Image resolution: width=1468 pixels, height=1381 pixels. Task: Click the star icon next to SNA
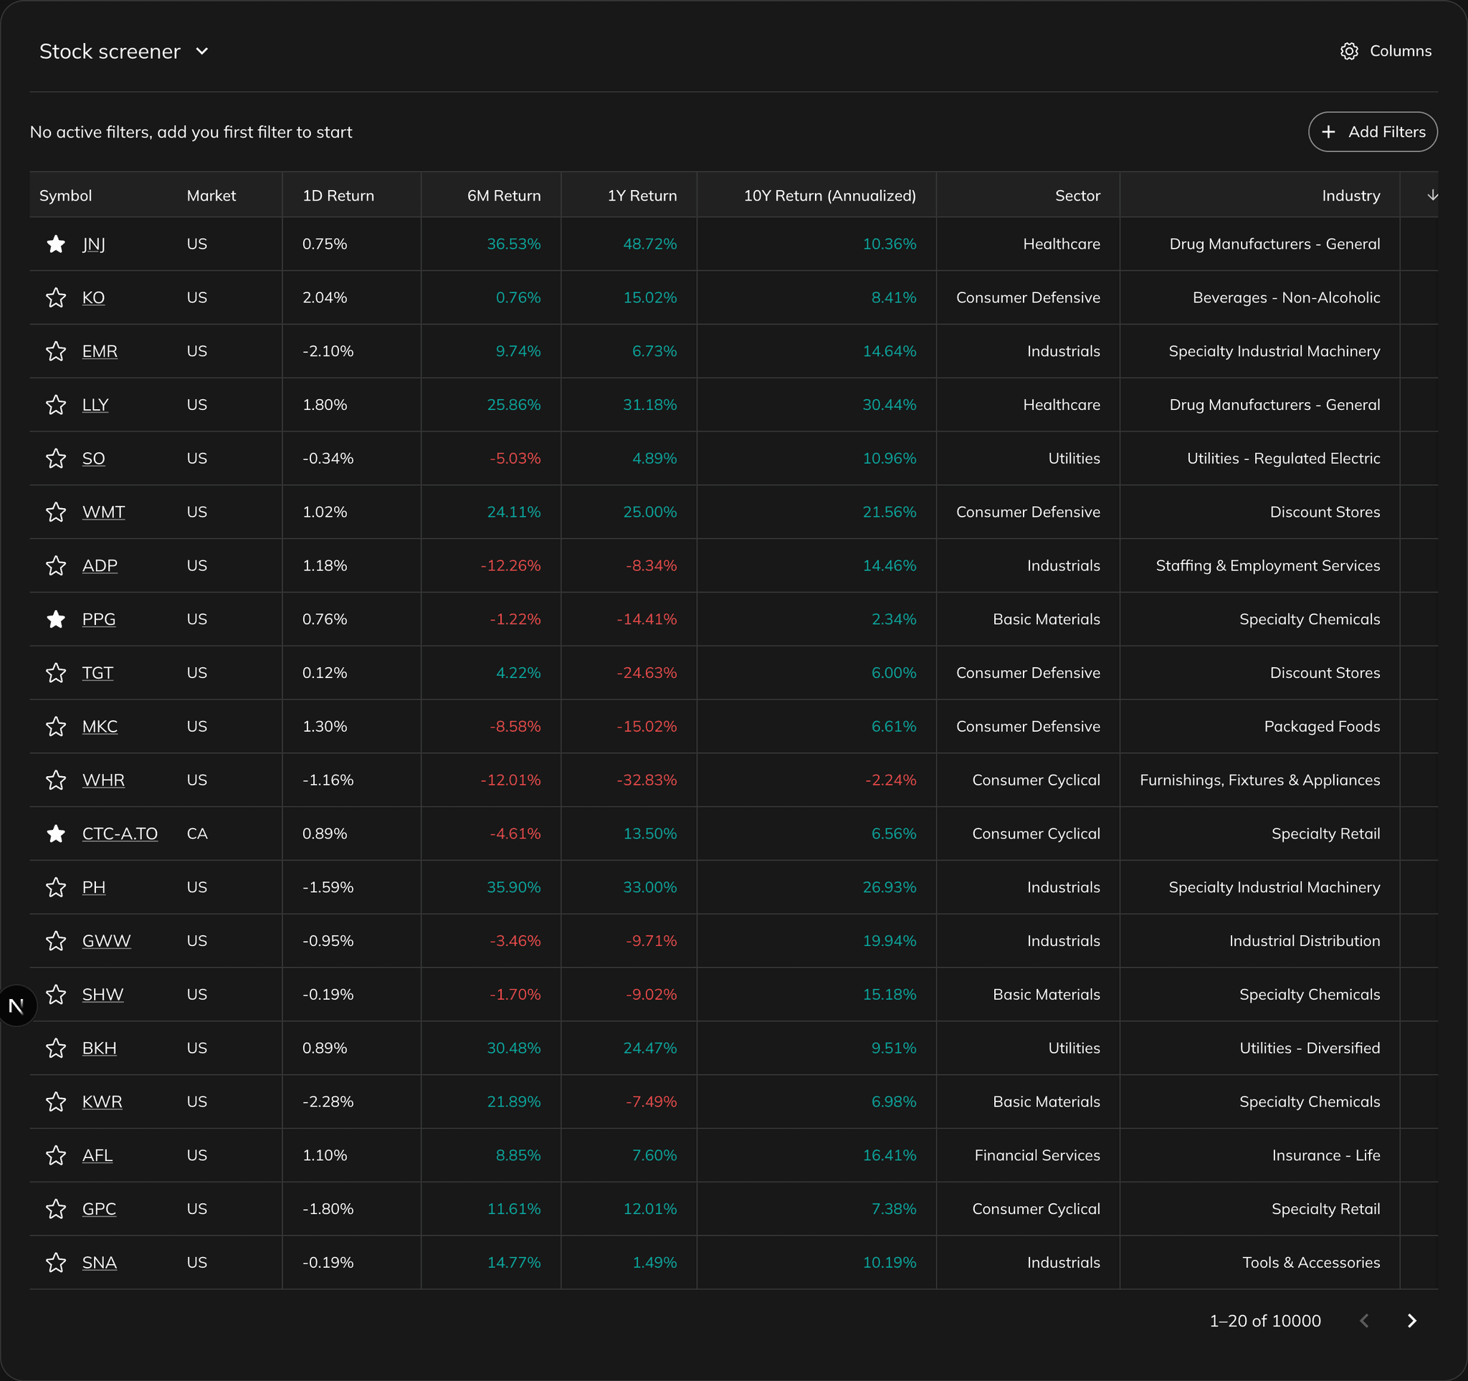pyautogui.click(x=56, y=1262)
